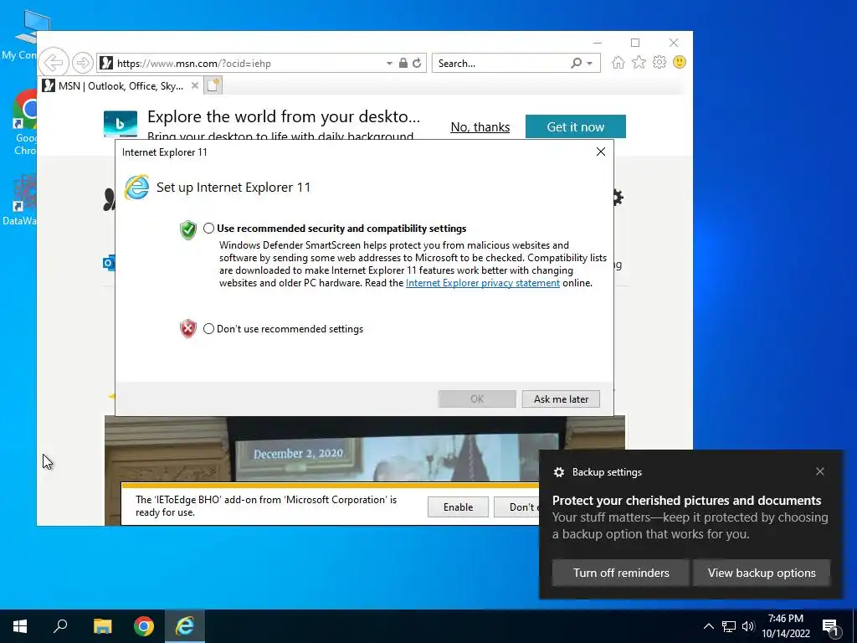Select Use recommended security settings option
Image resolution: width=857 pixels, height=643 pixels.
point(208,229)
